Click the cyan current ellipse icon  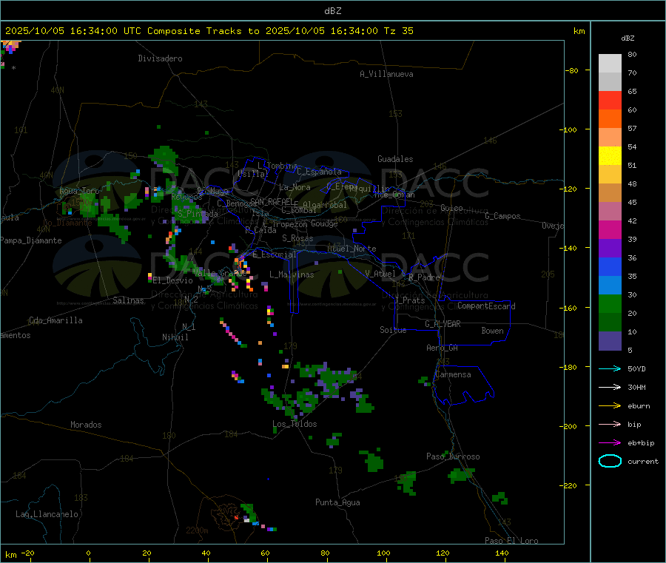610,461
